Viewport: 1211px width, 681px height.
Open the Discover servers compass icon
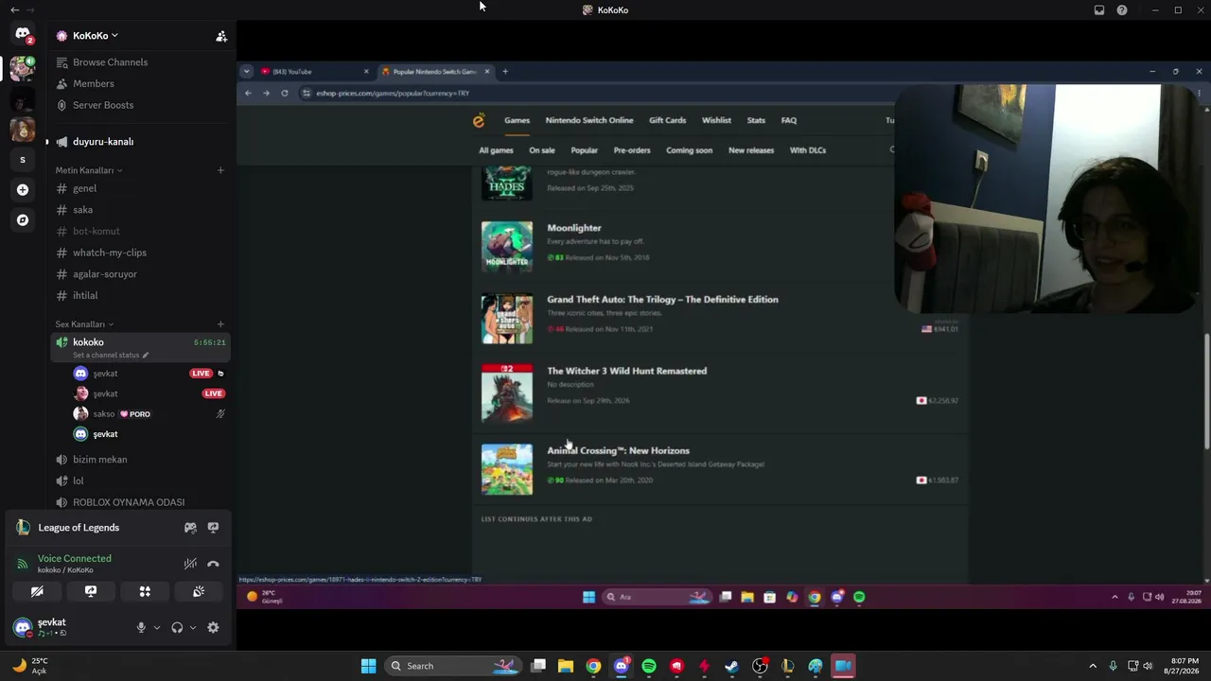(x=23, y=220)
